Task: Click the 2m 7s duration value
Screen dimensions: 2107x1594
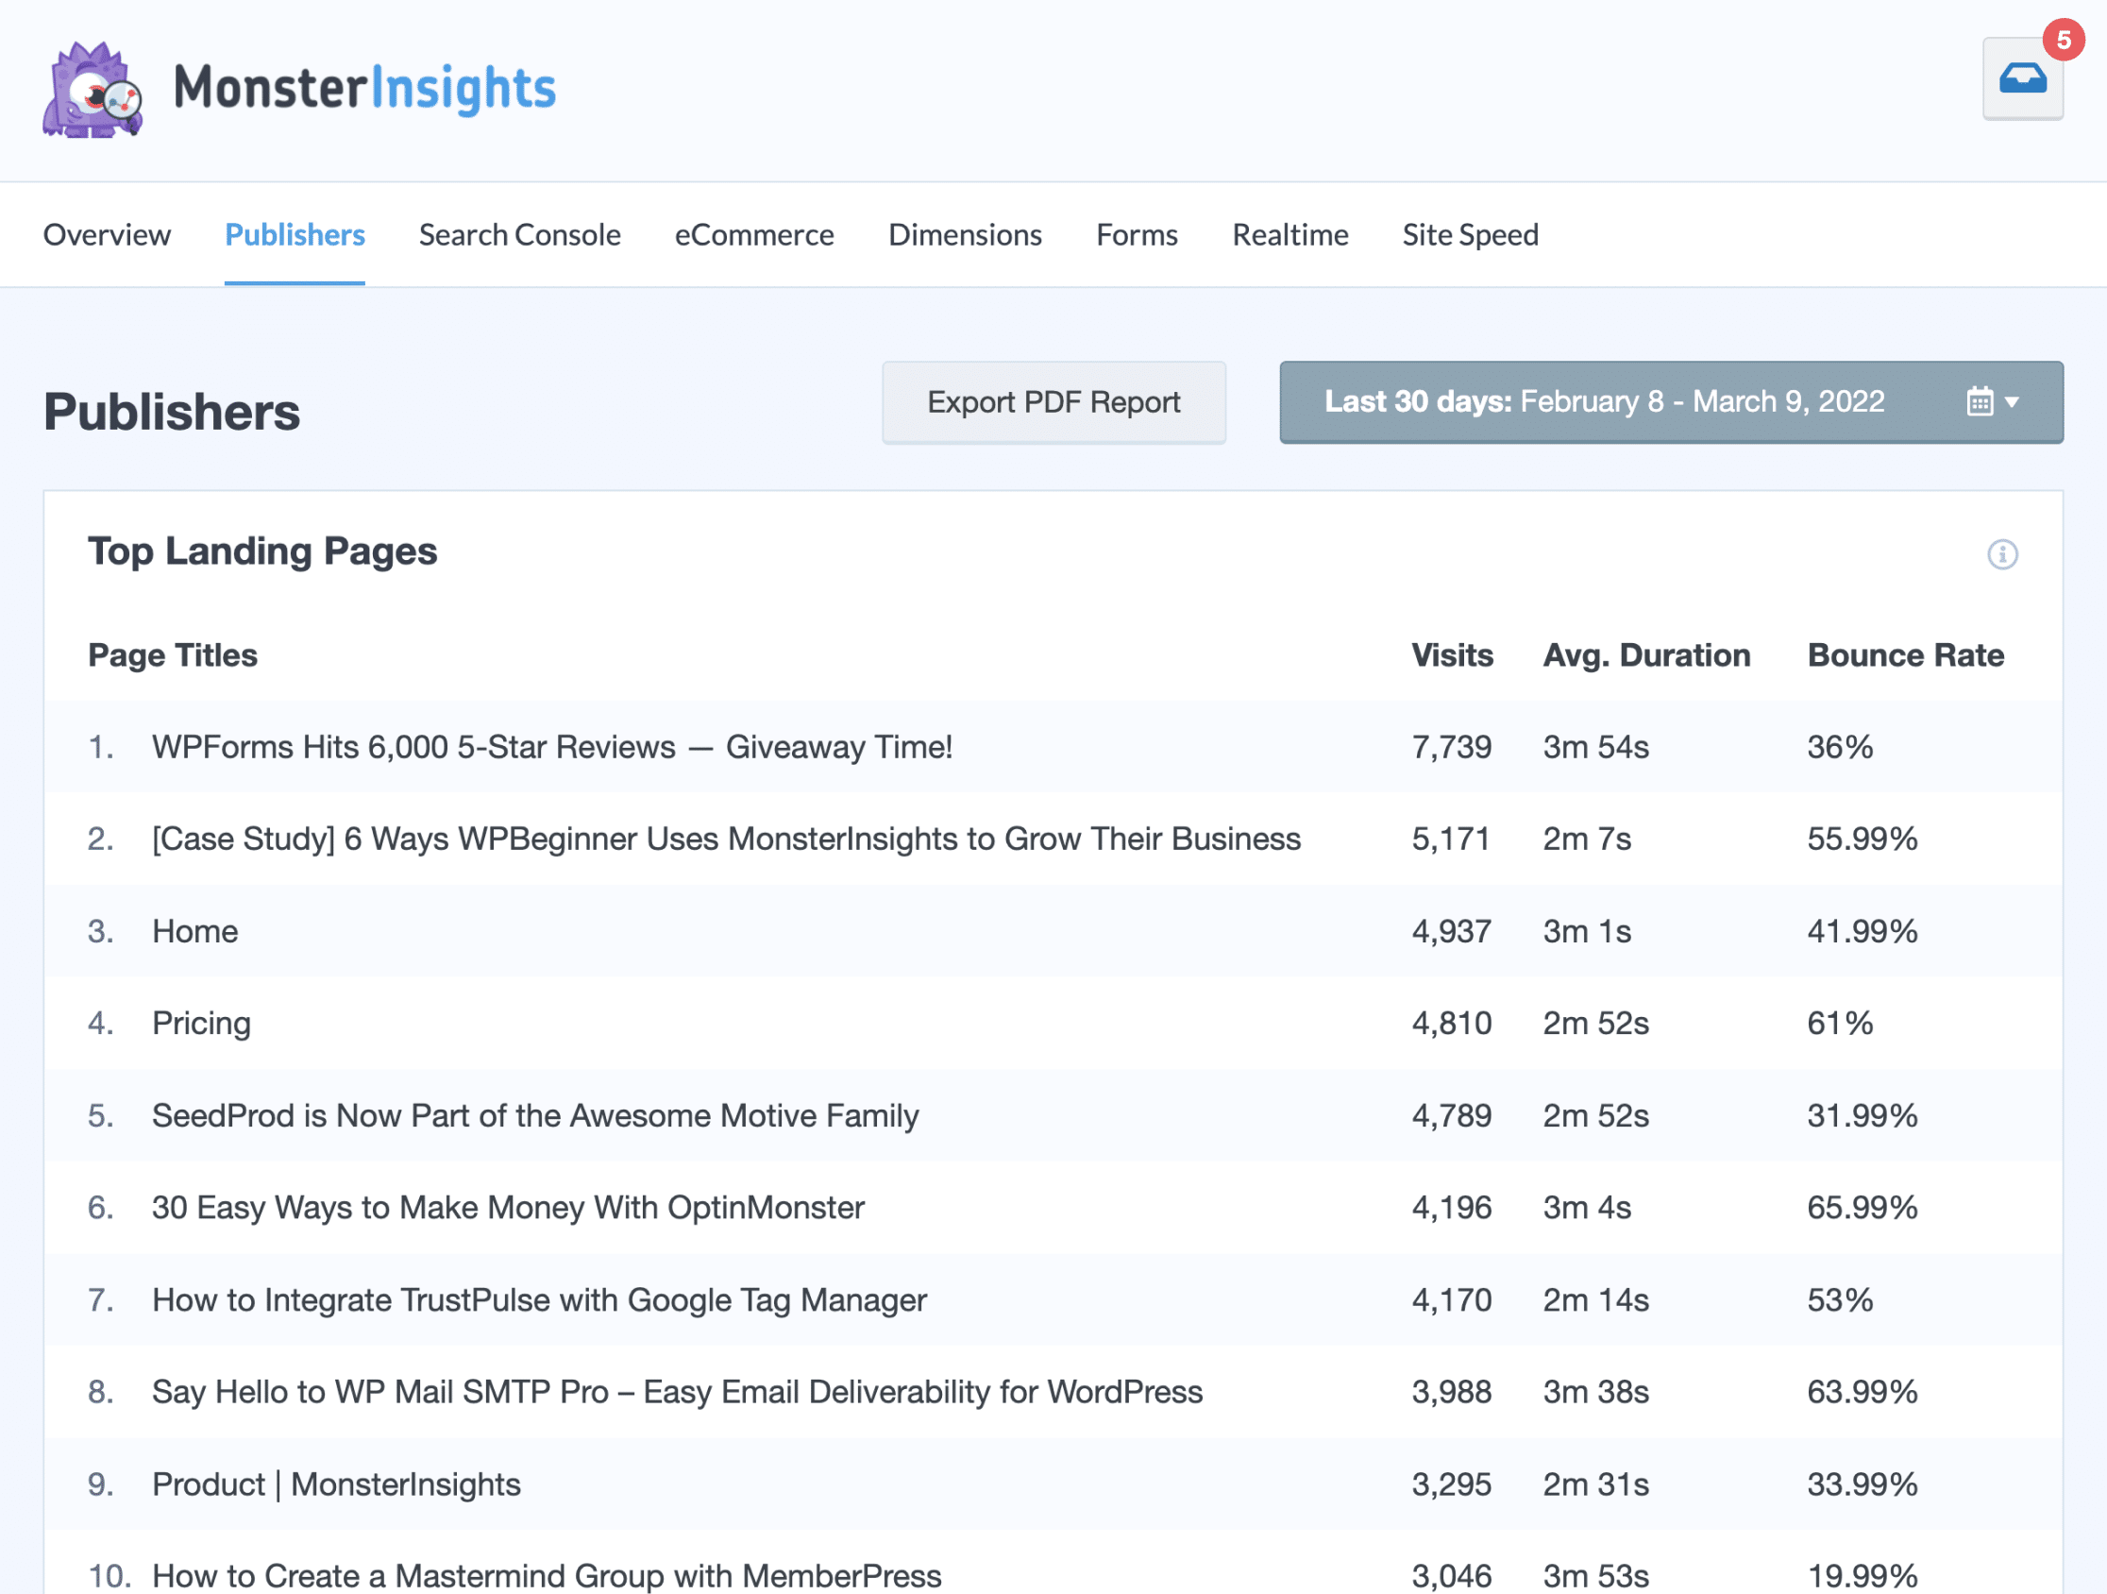Action: (x=1587, y=839)
